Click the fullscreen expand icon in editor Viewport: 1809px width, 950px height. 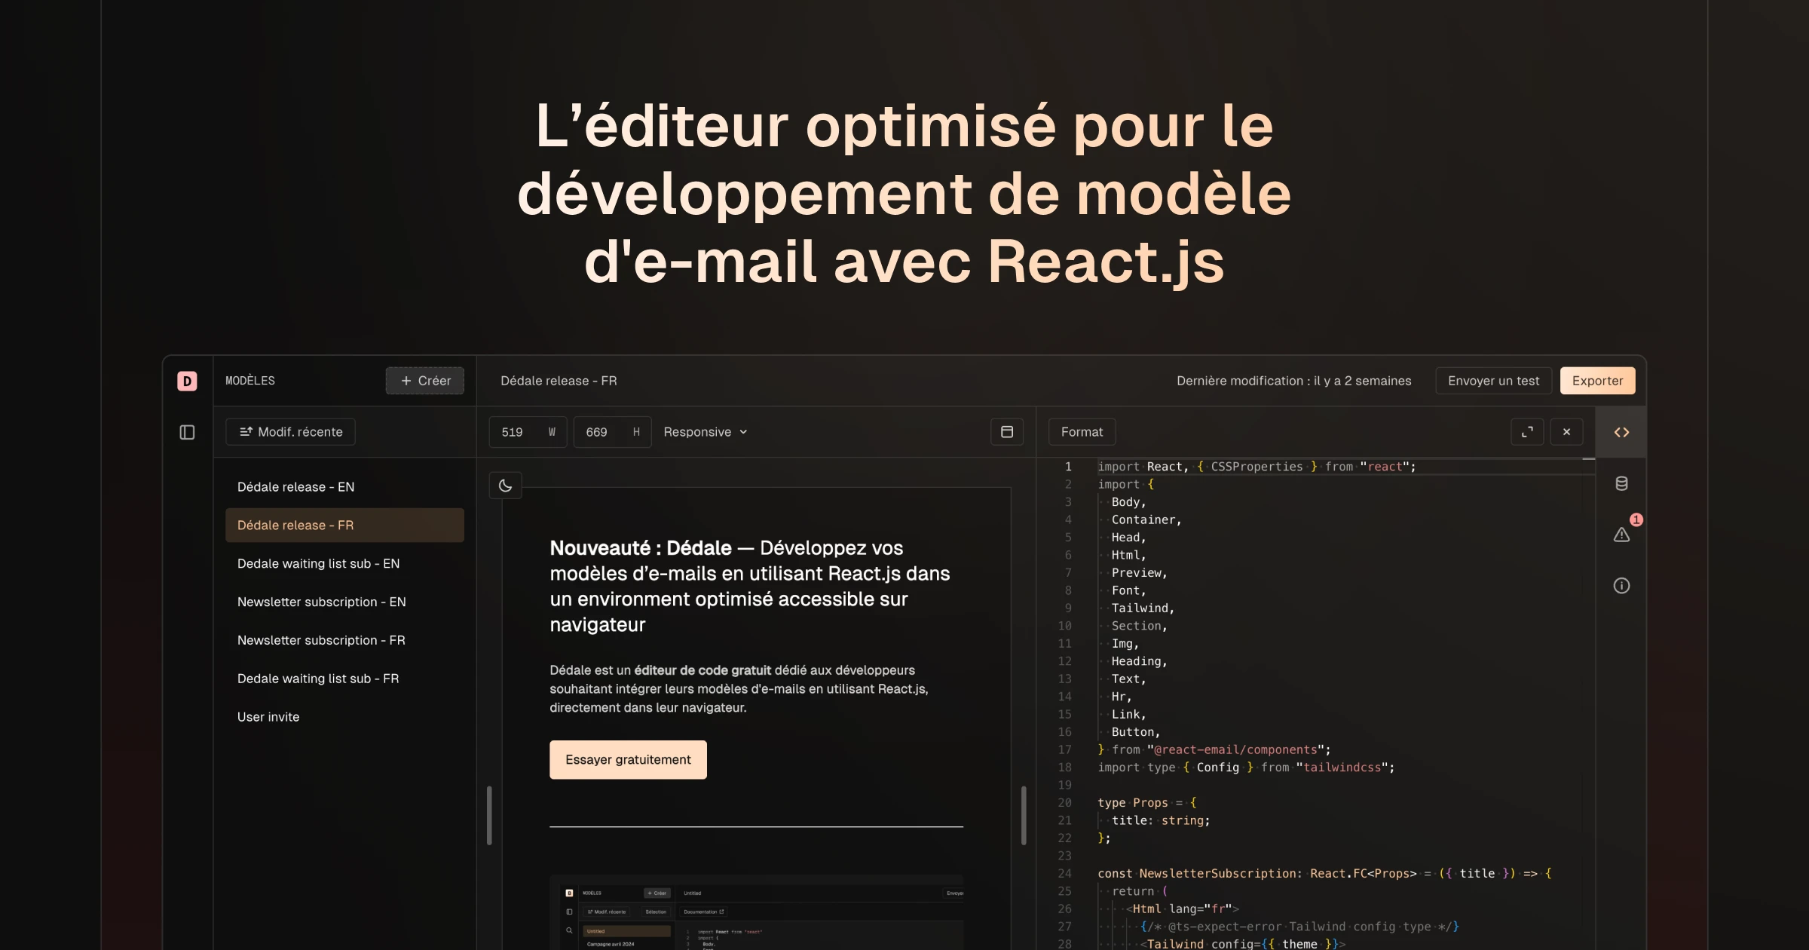(1526, 431)
